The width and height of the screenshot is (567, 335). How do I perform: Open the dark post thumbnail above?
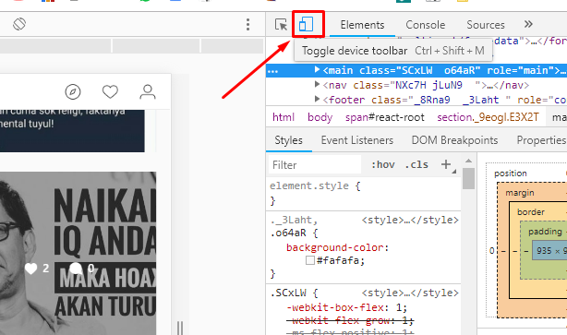(72, 130)
